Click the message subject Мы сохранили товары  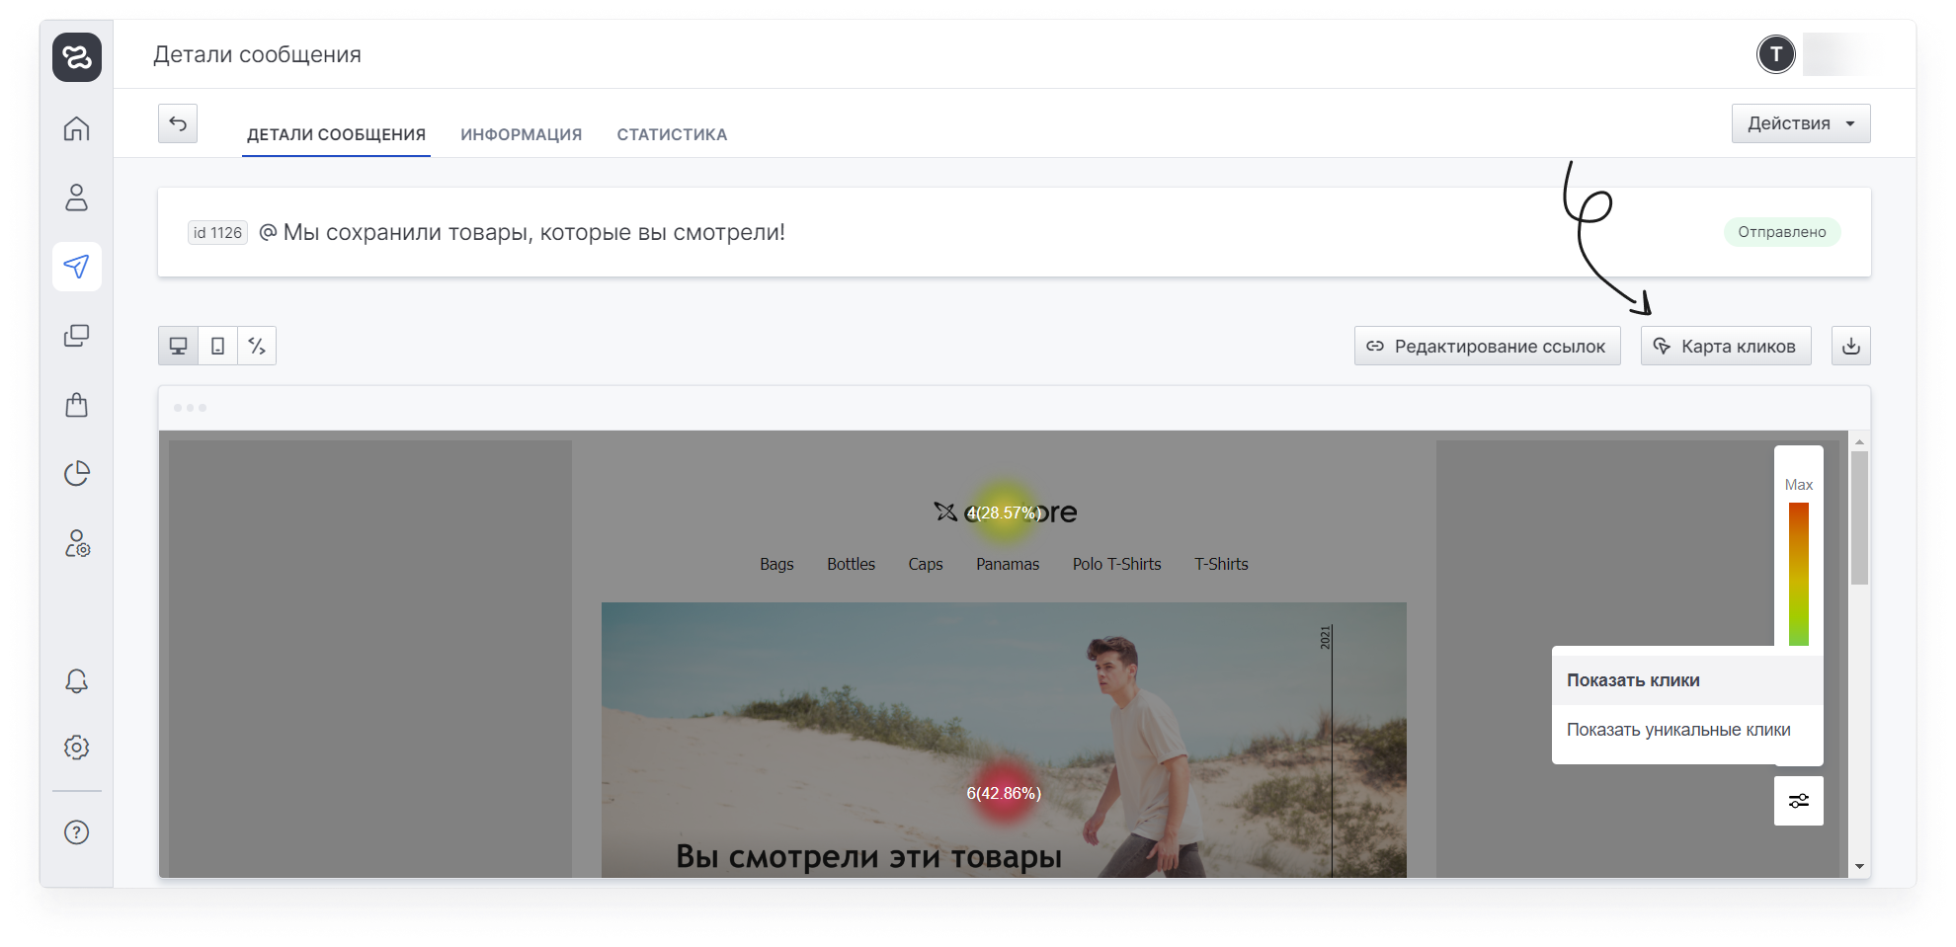click(533, 232)
